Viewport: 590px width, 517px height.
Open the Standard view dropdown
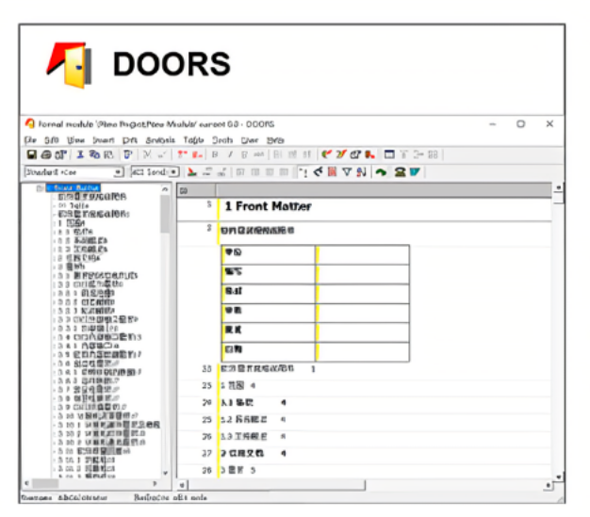click(x=118, y=172)
